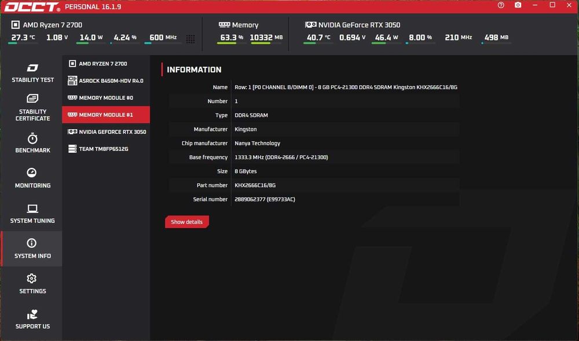579x341 pixels.
Task: Click the Manufacturer value Kingston
Action: 245,129
